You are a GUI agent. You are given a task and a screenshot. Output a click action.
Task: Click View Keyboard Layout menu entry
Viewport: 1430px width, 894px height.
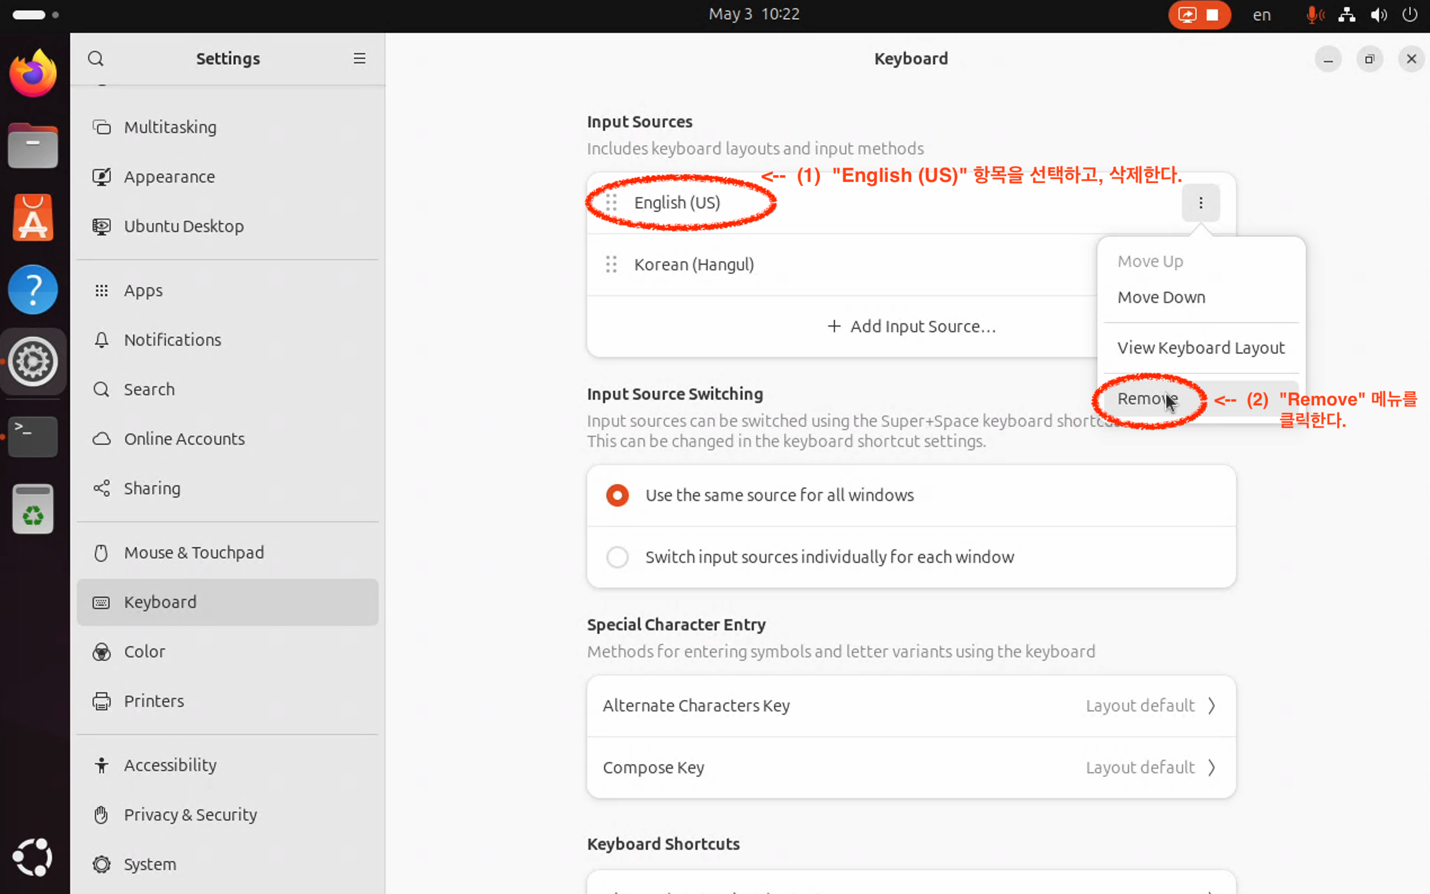[x=1201, y=348]
